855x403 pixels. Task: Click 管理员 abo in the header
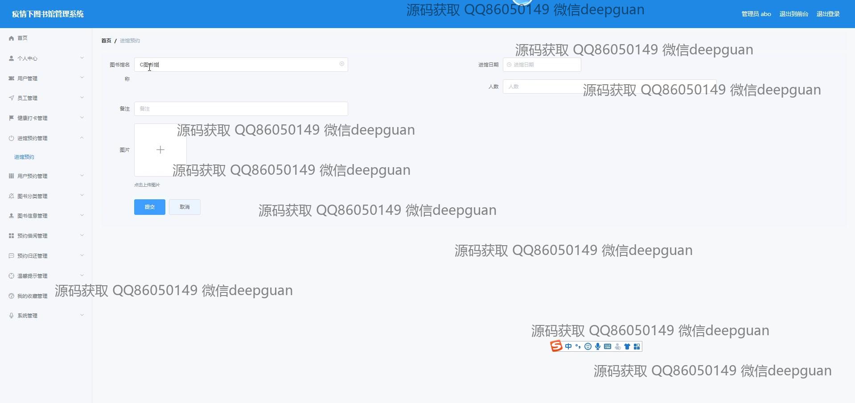(x=756, y=14)
